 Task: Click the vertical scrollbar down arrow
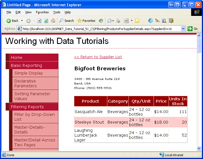199,148
